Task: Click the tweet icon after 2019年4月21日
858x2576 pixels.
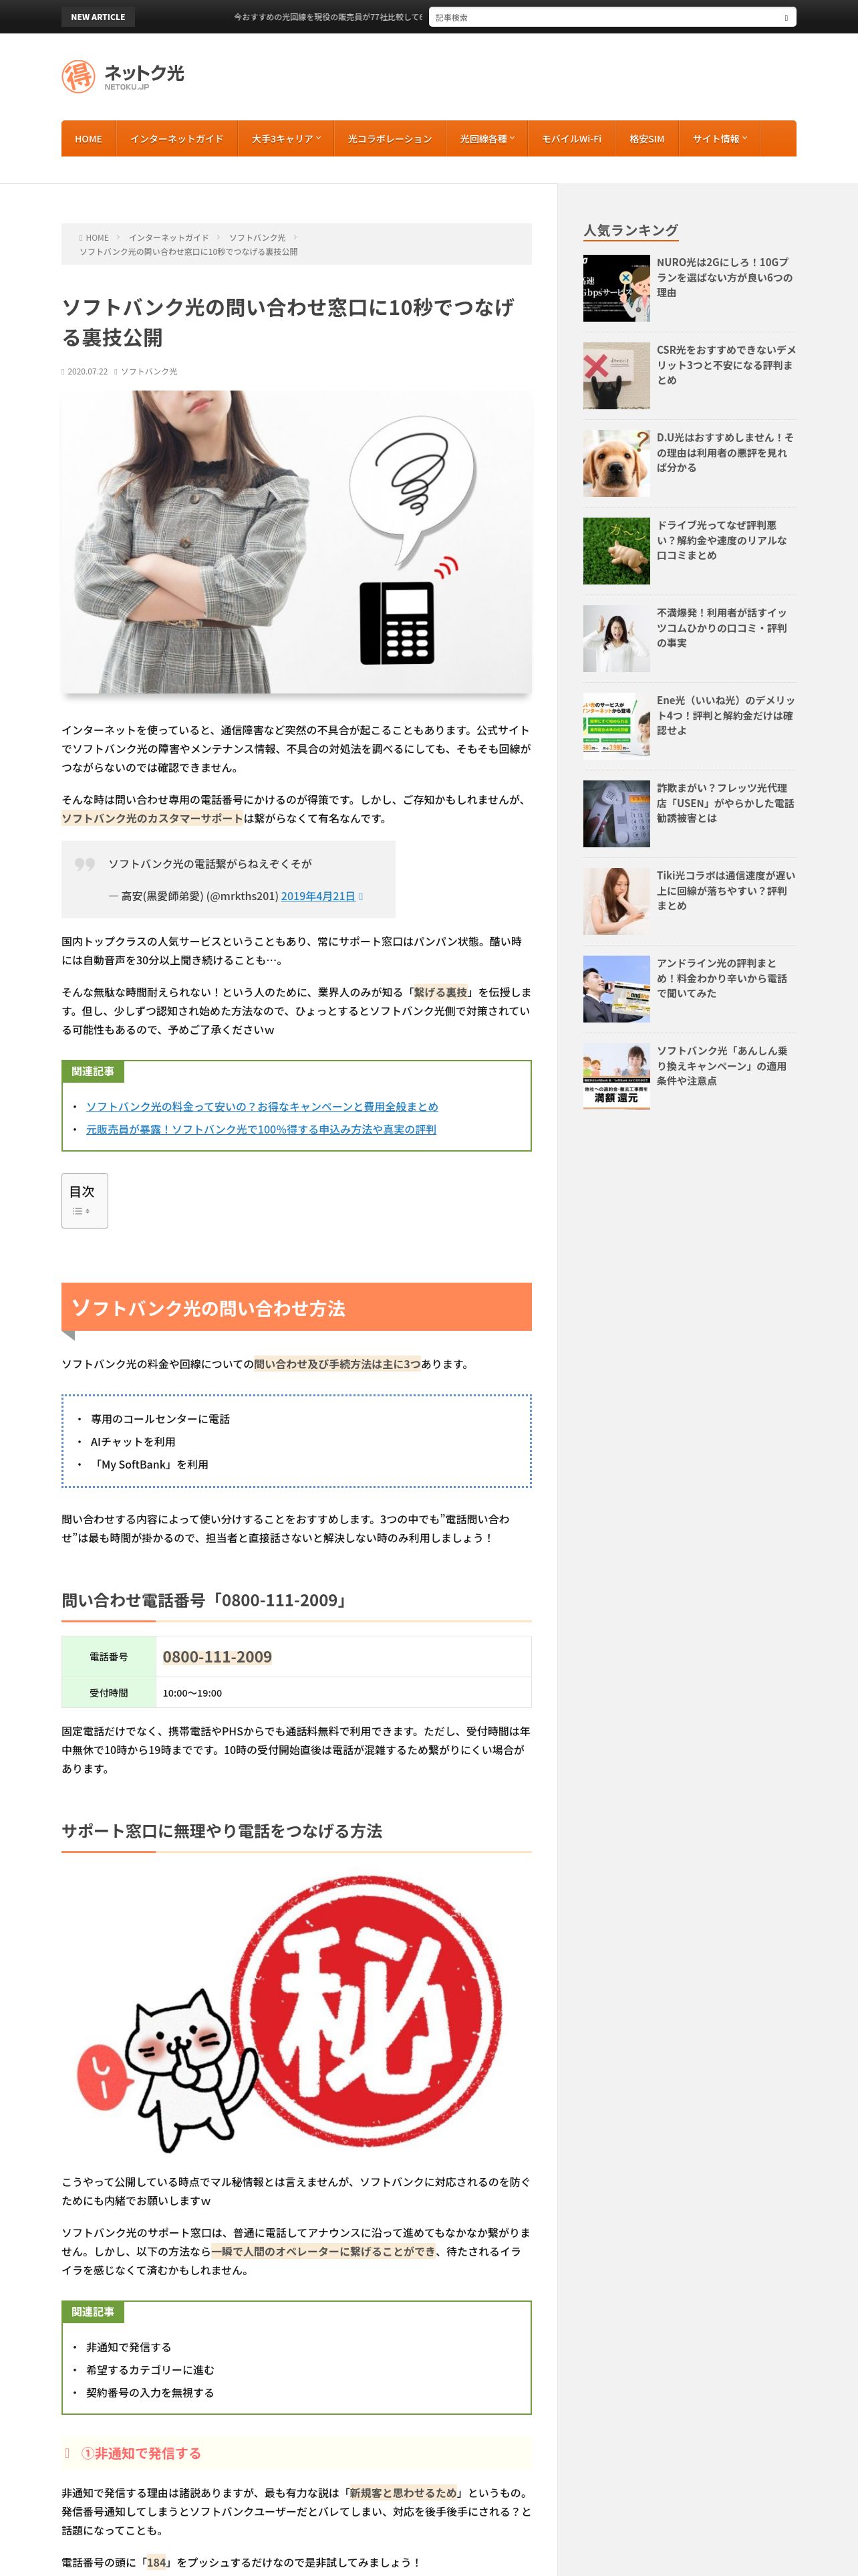Action: click(x=361, y=896)
